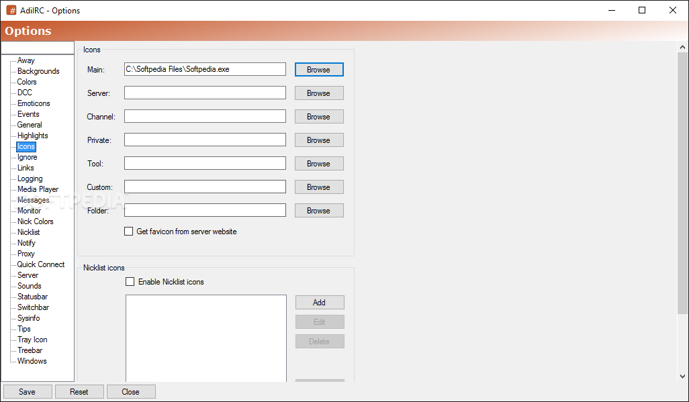Browse for the Main icon file
The width and height of the screenshot is (689, 402).
[319, 69]
